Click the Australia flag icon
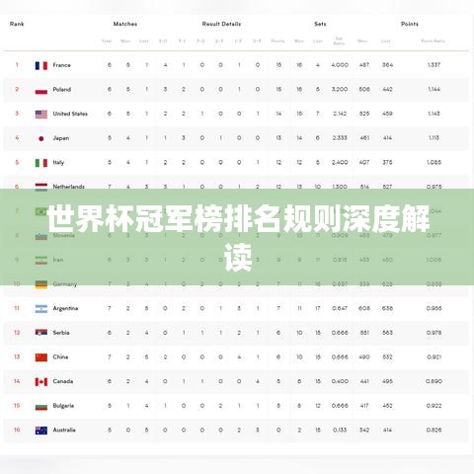This screenshot has height=474, width=474. [41, 431]
